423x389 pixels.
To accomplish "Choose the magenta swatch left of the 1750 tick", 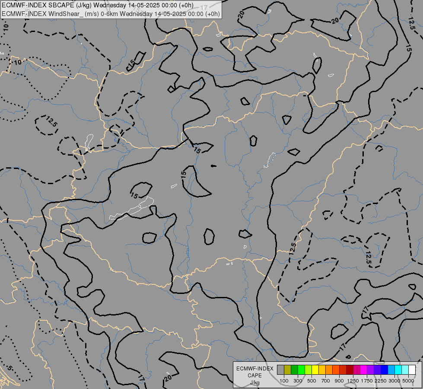I will tap(364, 370).
